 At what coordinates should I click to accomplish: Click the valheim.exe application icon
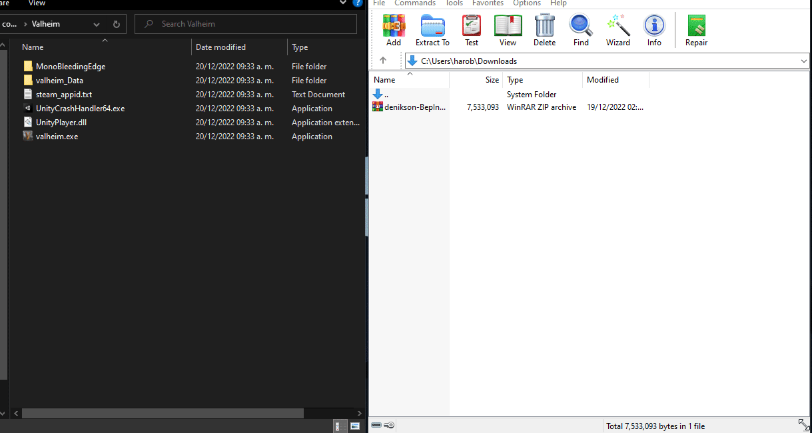click(28, 136)
